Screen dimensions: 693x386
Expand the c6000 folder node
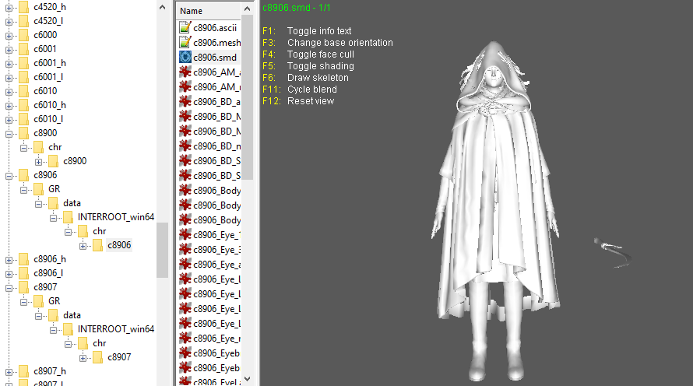coord(9,36)
